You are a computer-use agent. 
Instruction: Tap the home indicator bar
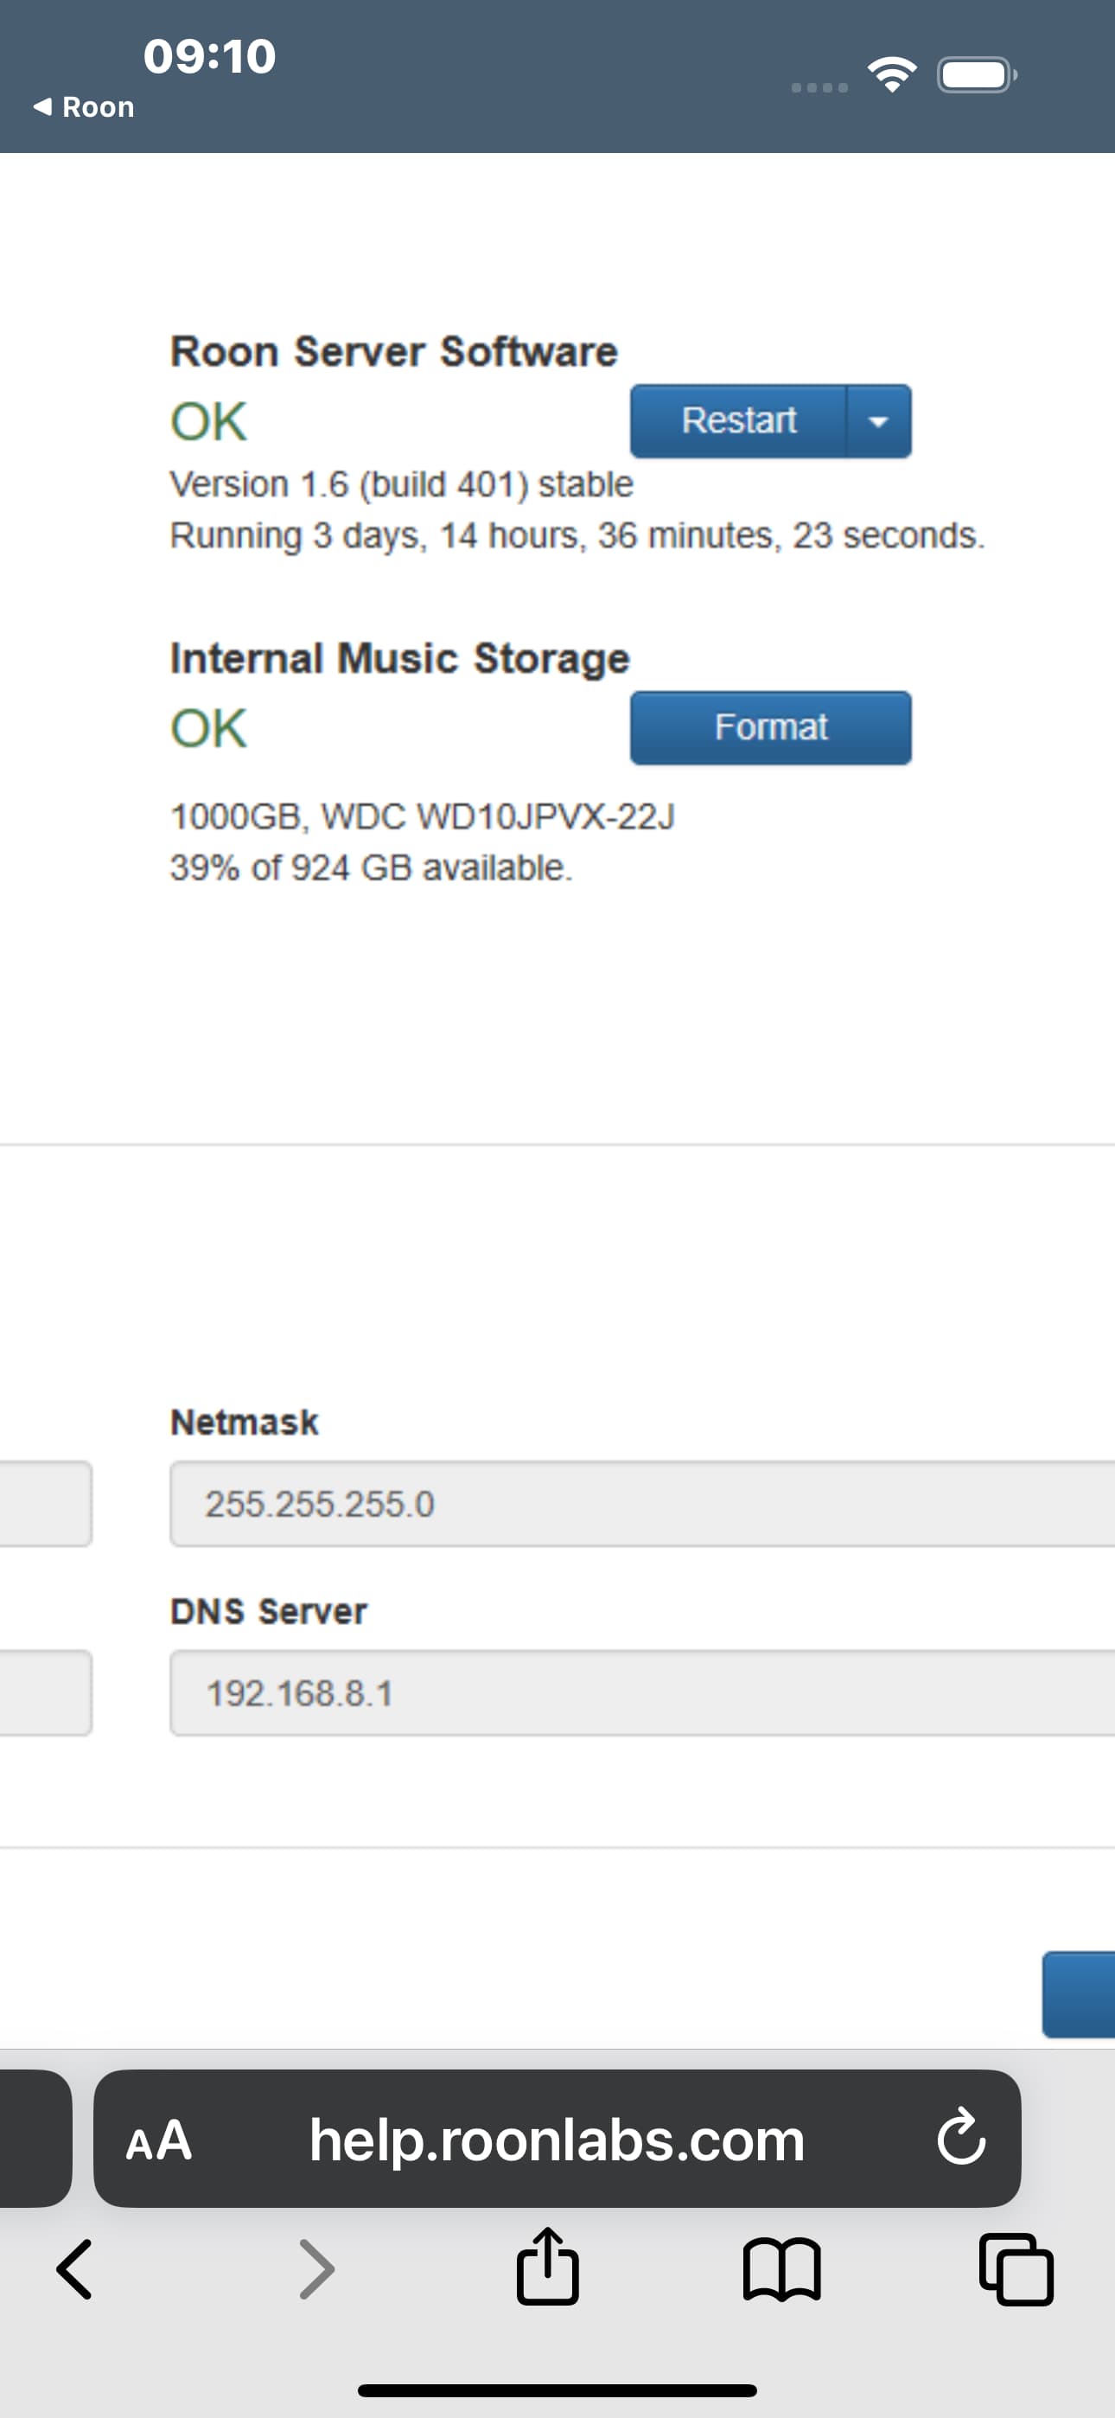(x=557, y=2389)
